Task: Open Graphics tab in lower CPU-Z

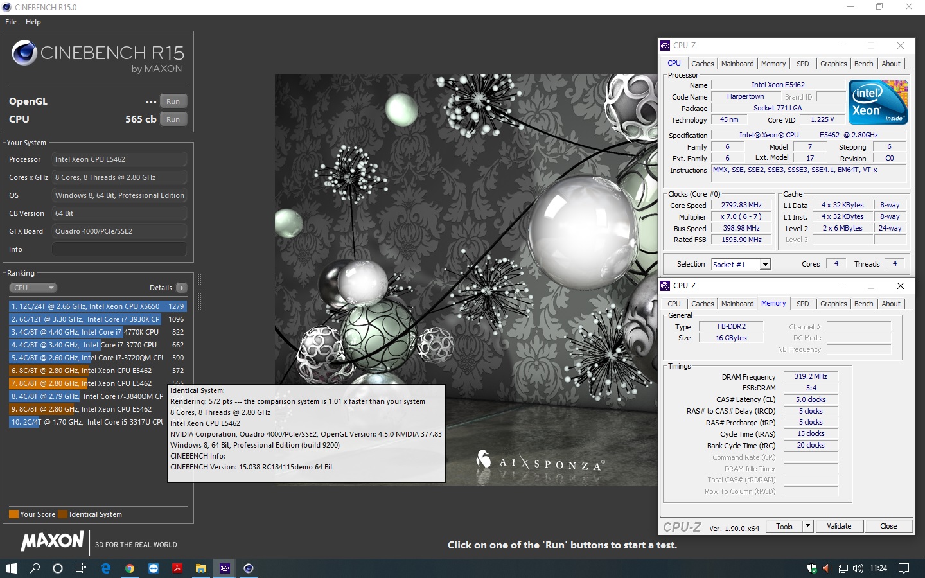Action: 834,304
